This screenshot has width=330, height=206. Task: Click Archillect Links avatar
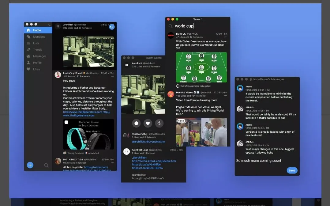[126, 152]
